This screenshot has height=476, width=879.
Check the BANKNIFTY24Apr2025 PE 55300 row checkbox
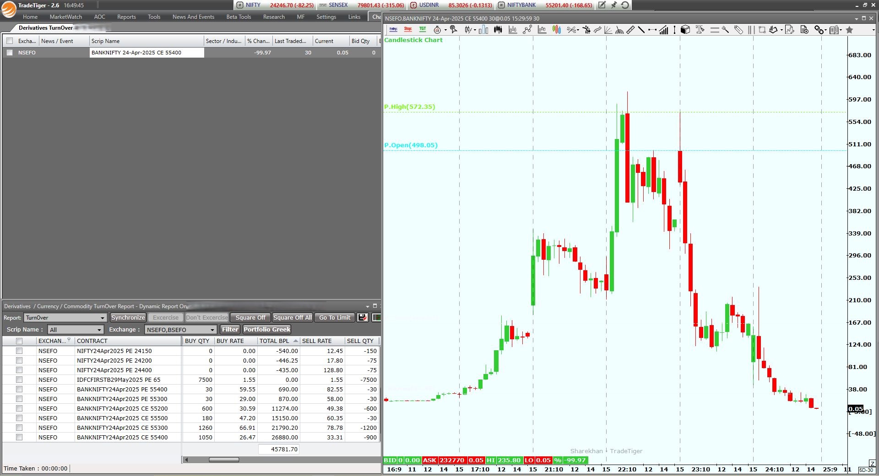[x=19, y=399]
